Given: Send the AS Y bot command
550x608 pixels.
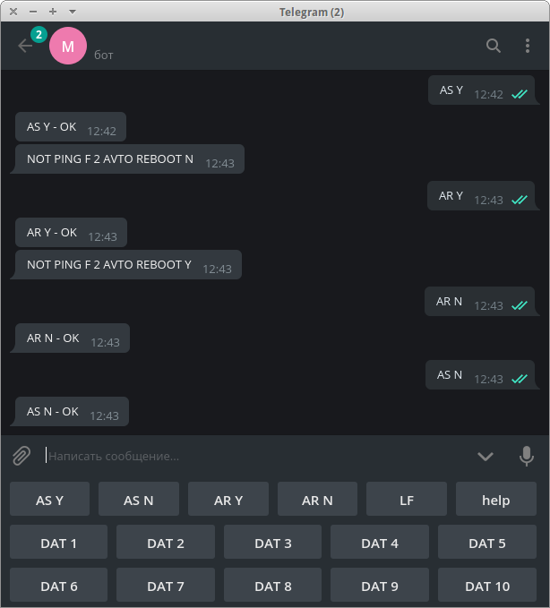Looking at the screenshot, I should click(49, 499).
